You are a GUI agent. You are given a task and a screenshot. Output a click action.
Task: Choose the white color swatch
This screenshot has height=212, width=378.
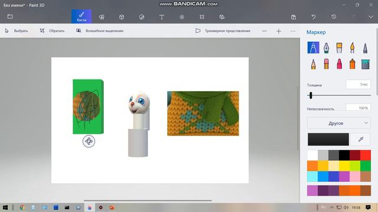click(x=312, y=155)
